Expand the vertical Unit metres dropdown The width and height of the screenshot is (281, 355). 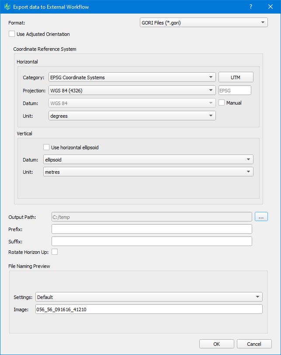coord(148,172)
